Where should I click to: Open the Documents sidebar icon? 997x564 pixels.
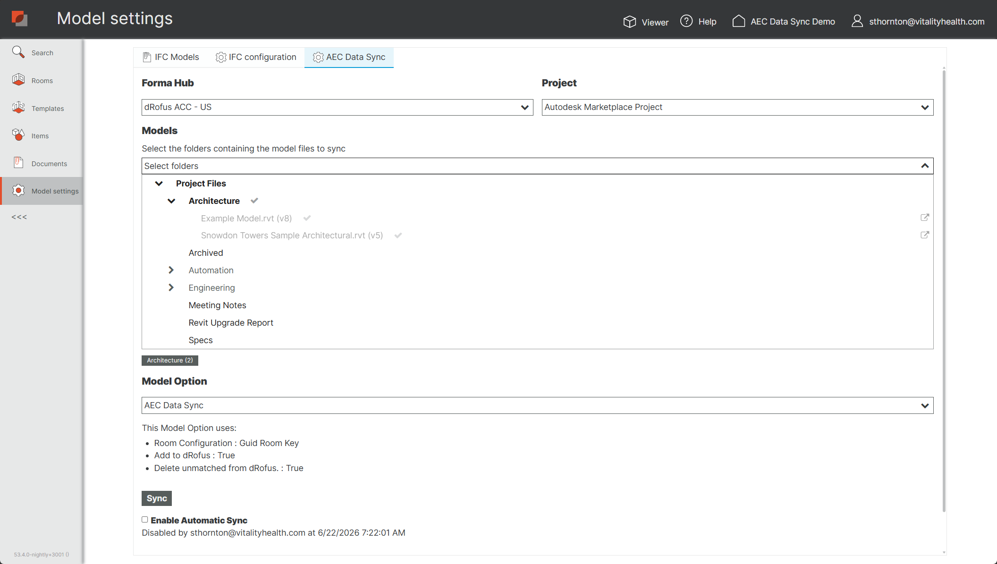(18, 163)
